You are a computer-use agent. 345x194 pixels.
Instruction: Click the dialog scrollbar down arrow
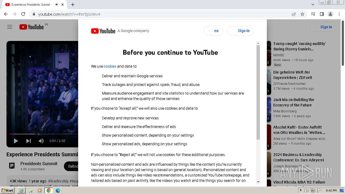point(258,182)
